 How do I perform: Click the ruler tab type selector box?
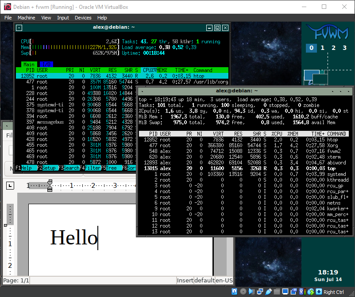pos(10,186)
